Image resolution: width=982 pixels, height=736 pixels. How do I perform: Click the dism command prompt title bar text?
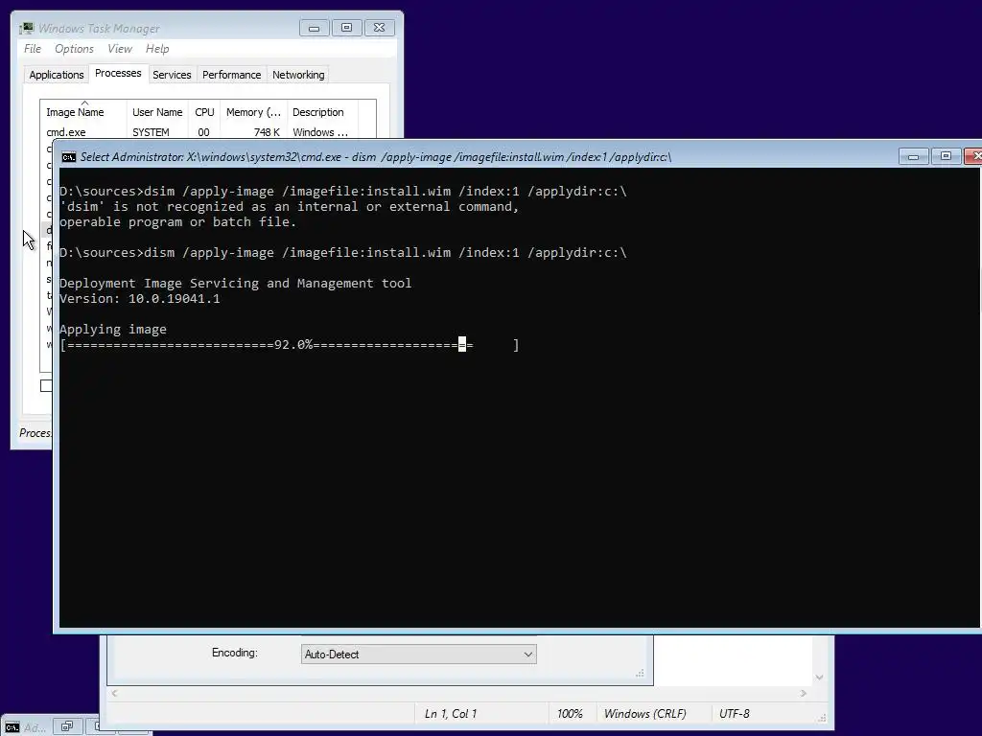376,156
